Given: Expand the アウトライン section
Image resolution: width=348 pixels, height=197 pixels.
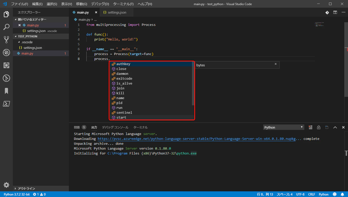Looking at the screenshot, I should [41, 189].
